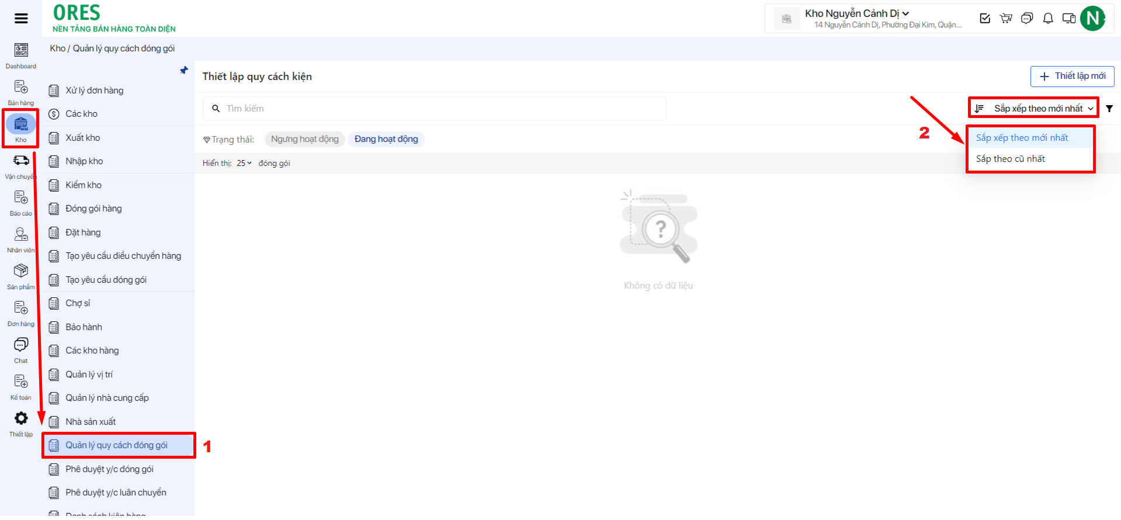
Task: Open Thiết lập settings gear icon
Action: pyautogui.click(x=21, y=423)
